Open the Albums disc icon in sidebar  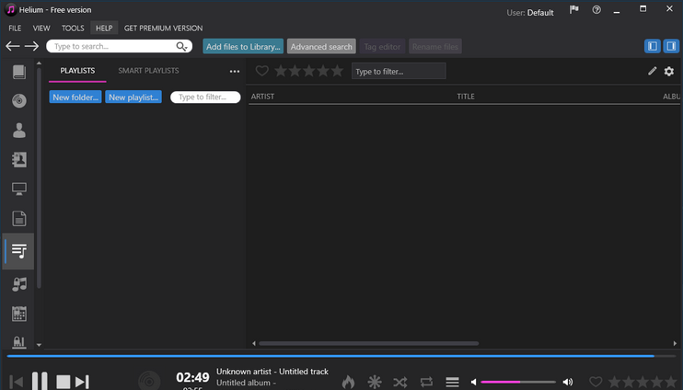18,100
